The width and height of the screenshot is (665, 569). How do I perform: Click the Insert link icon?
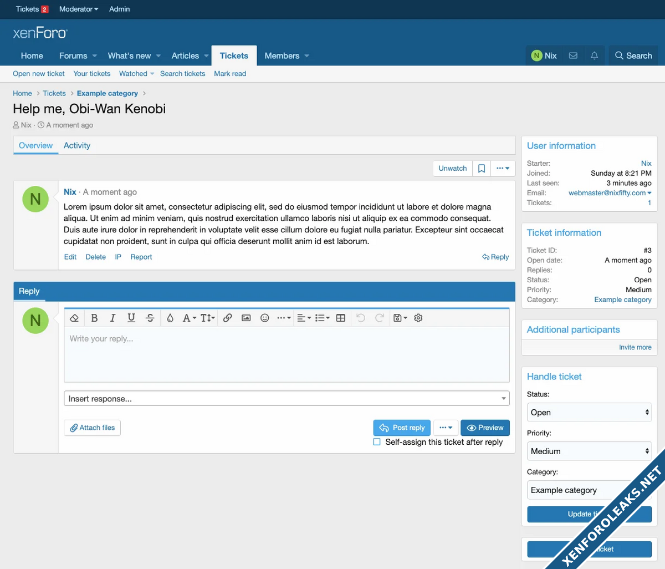point(227,318)
